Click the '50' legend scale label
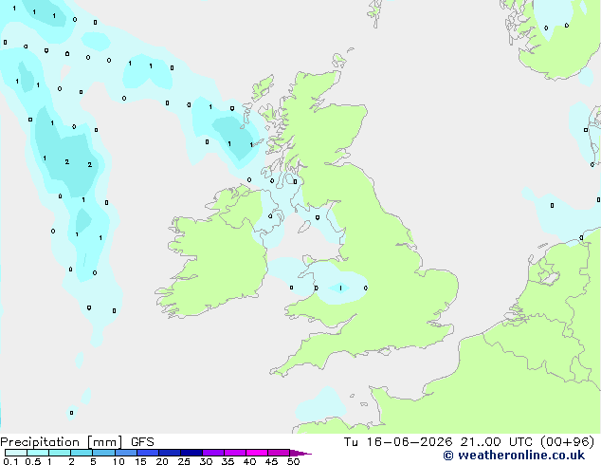Screen dimensions: 601x465 [x=293, y=461]
